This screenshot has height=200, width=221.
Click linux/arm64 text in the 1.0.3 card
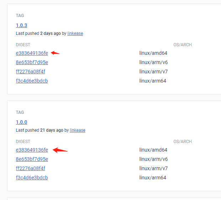tap(153, 81)
